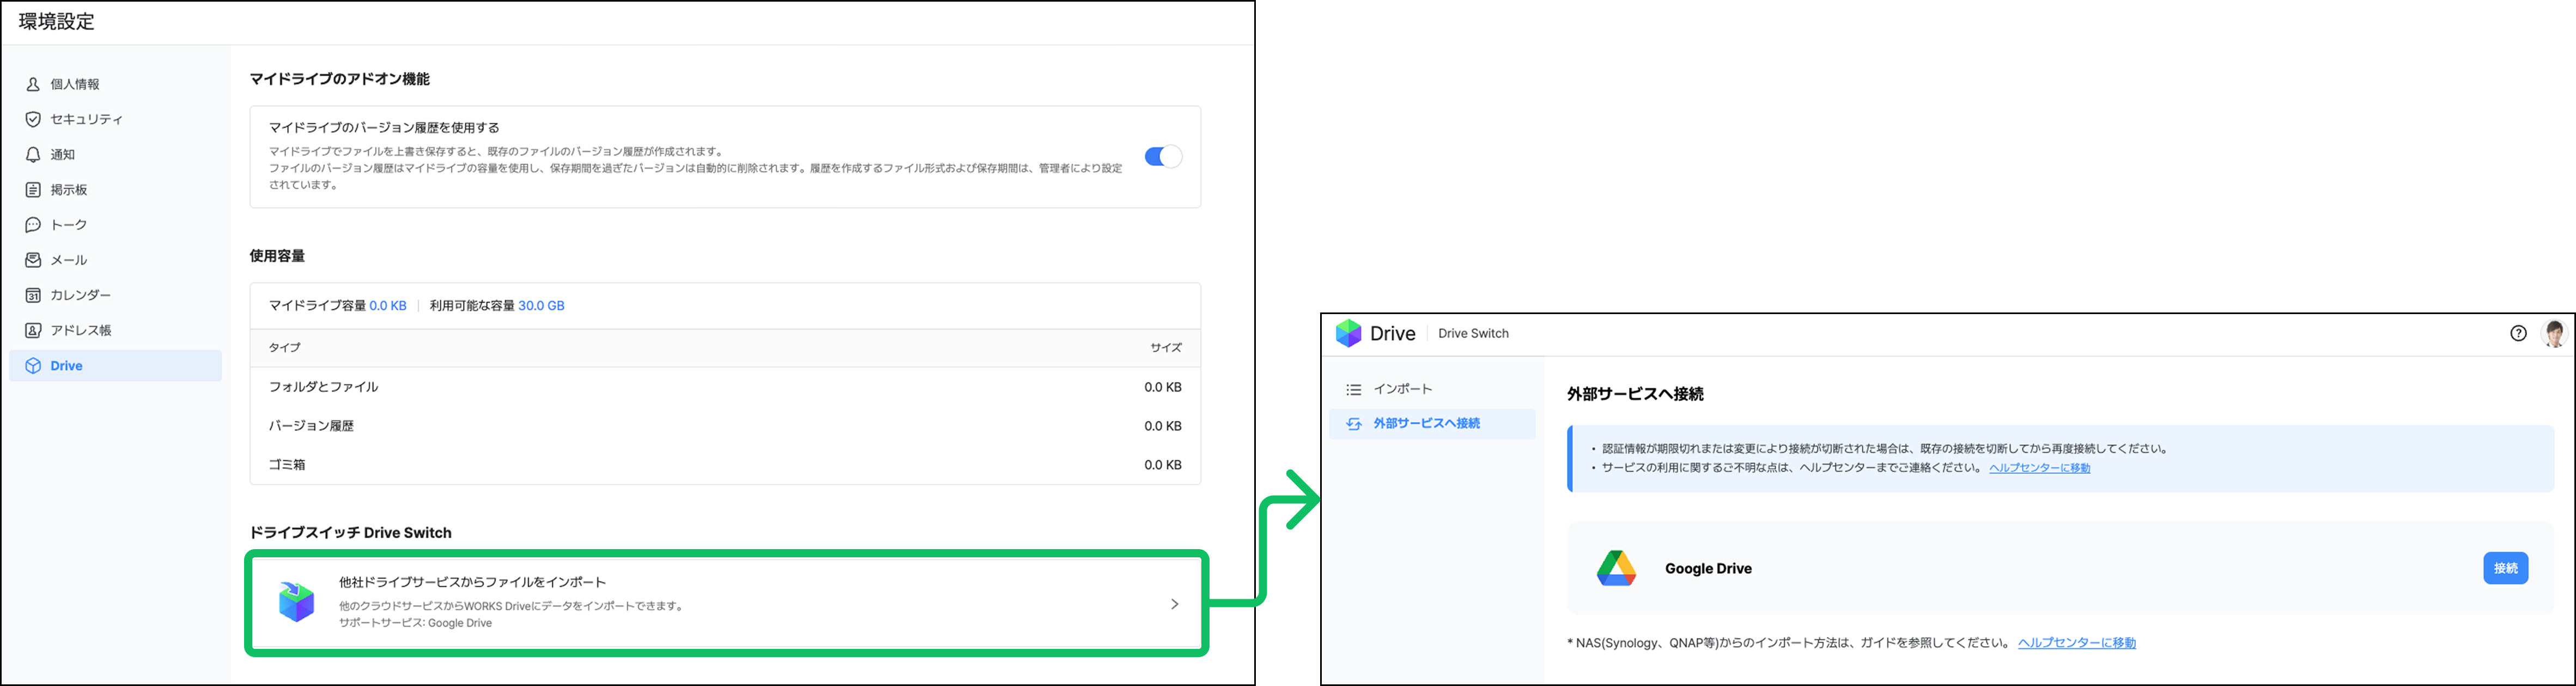The image size is (2576, 686).
Task: Open ヘルプセンターに移動 link in info box
Action: pos(2039,468)
